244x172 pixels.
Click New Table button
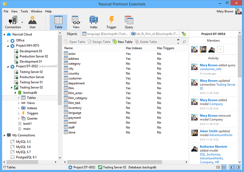pyautogui.click(x=123, y=42)
